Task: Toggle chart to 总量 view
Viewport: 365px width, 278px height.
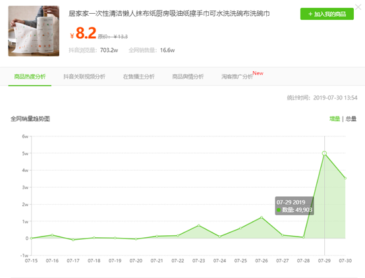Action: 351,119
